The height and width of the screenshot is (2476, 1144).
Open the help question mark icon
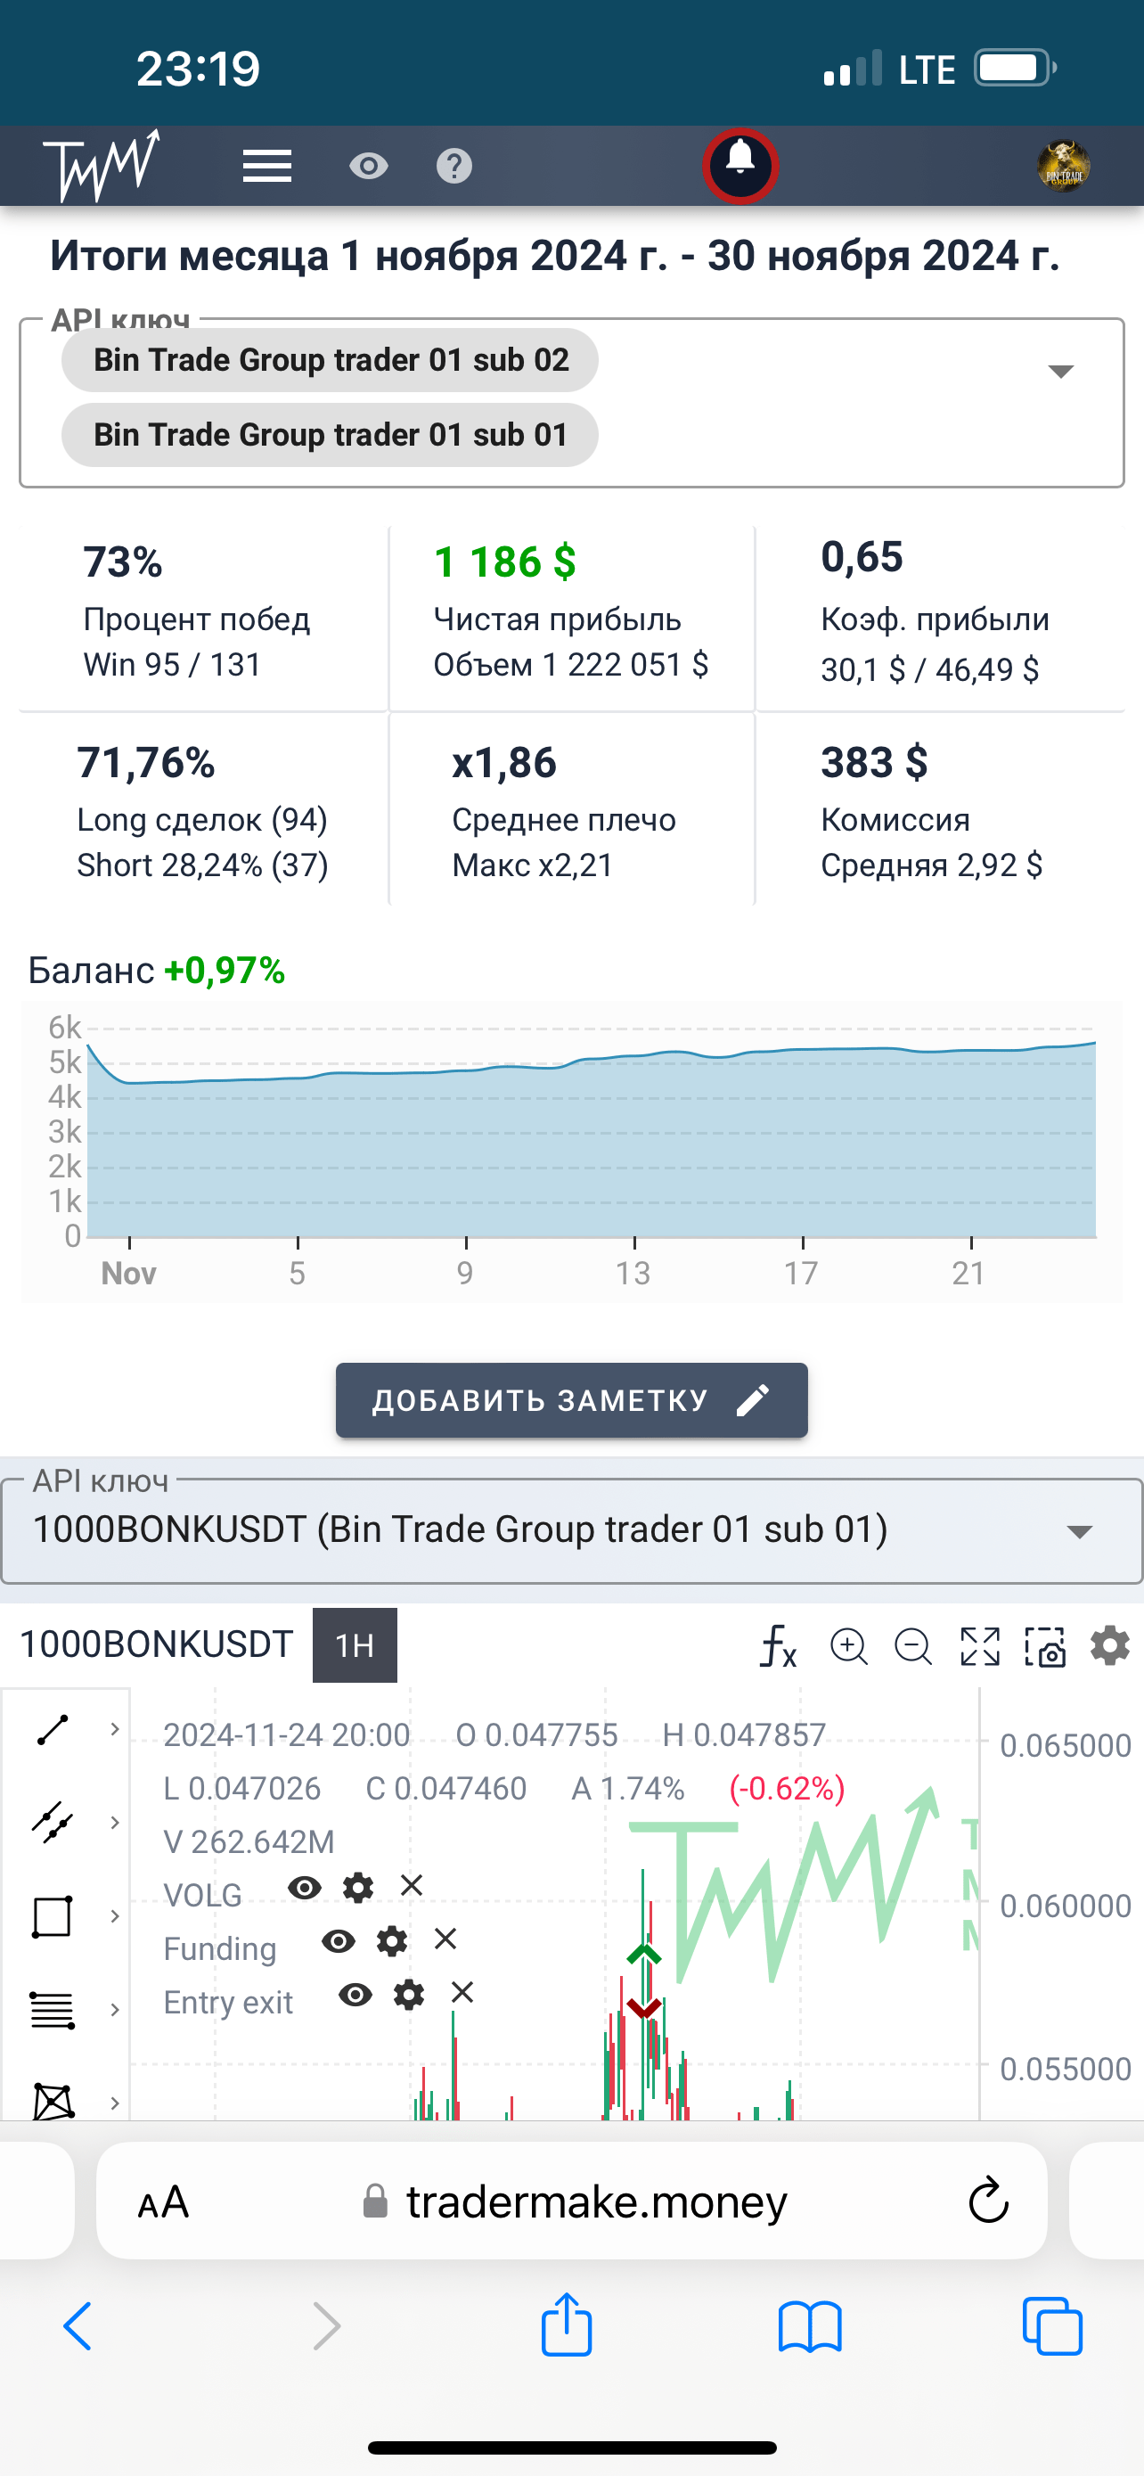click(454, 167)
